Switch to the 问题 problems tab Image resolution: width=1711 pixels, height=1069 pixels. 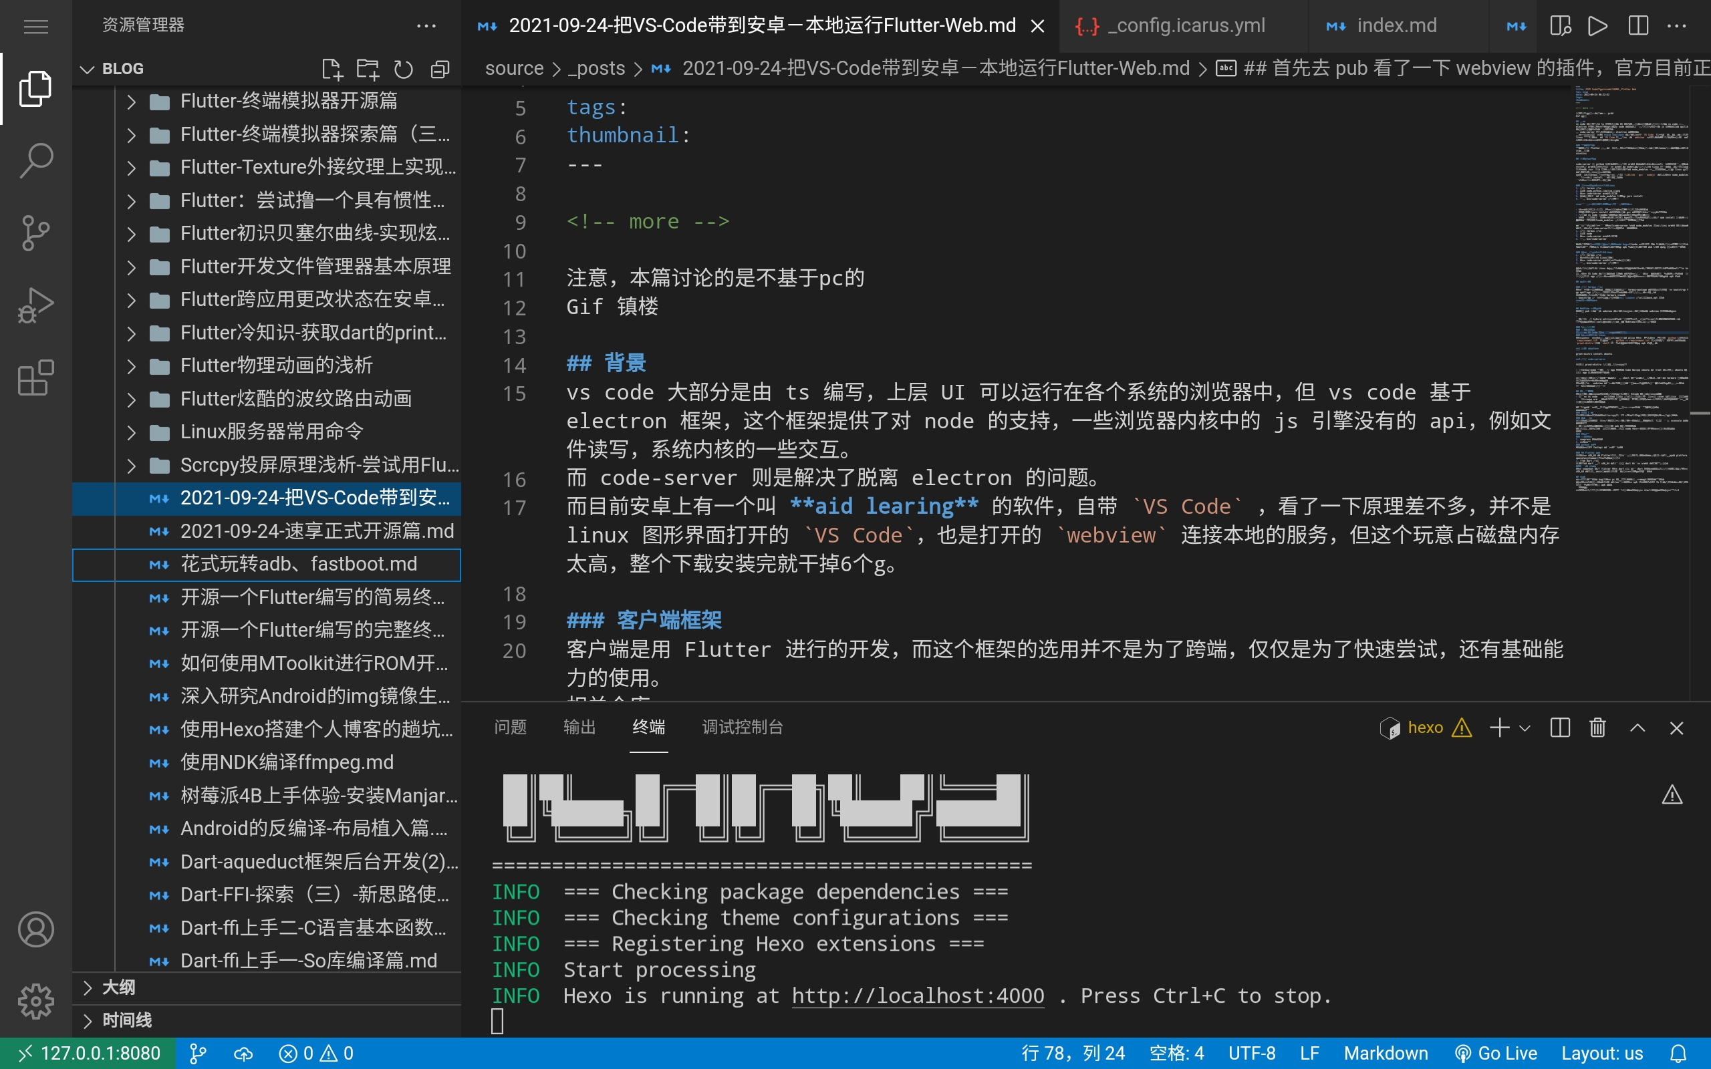click(510, 727)
